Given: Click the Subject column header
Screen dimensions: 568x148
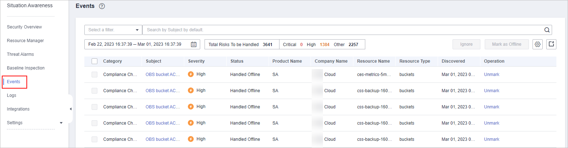Looking at the screenshot, I should tap(153, 61).
